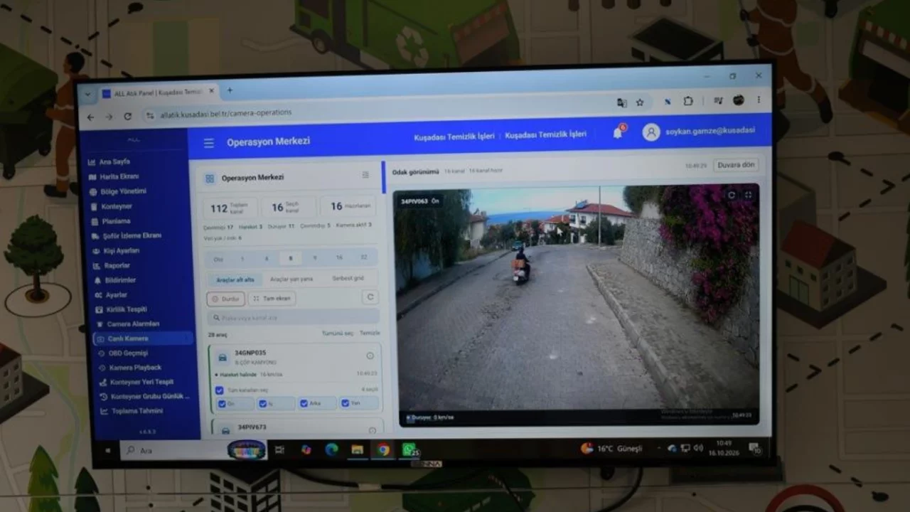This screenshot has height=512, width=910.
Task: Toggle the Tüm kanalları seç checkbox
Action: tap(219, 390)
